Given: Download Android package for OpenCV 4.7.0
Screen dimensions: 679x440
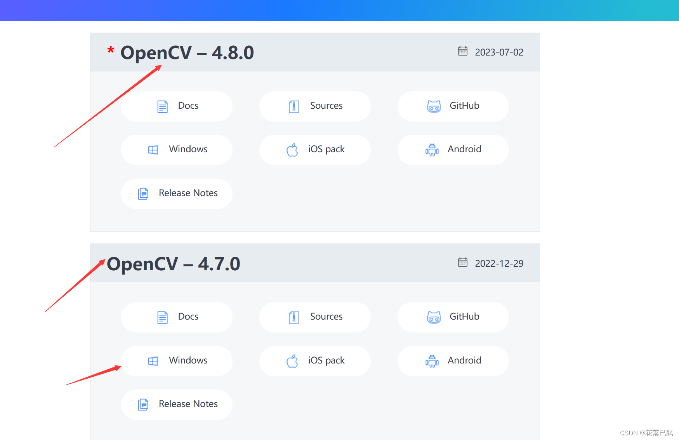Looking at the screenshot, I should point(453,361).
